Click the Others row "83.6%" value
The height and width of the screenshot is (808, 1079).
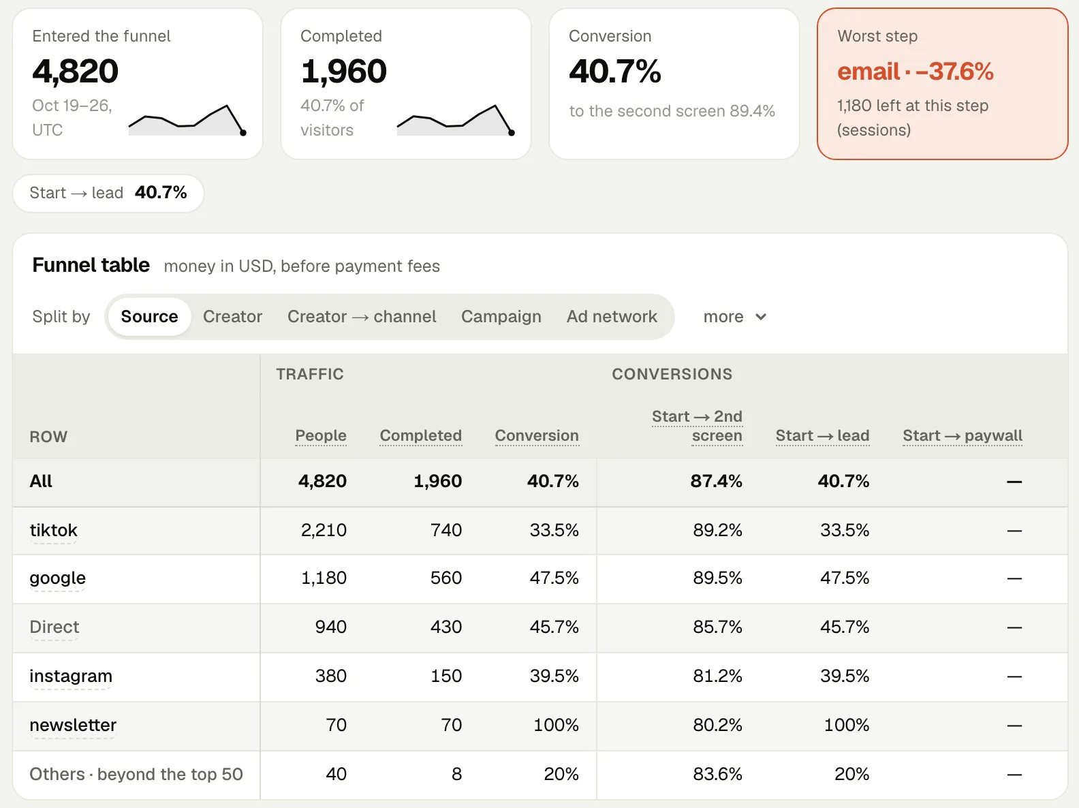[718, 774]
